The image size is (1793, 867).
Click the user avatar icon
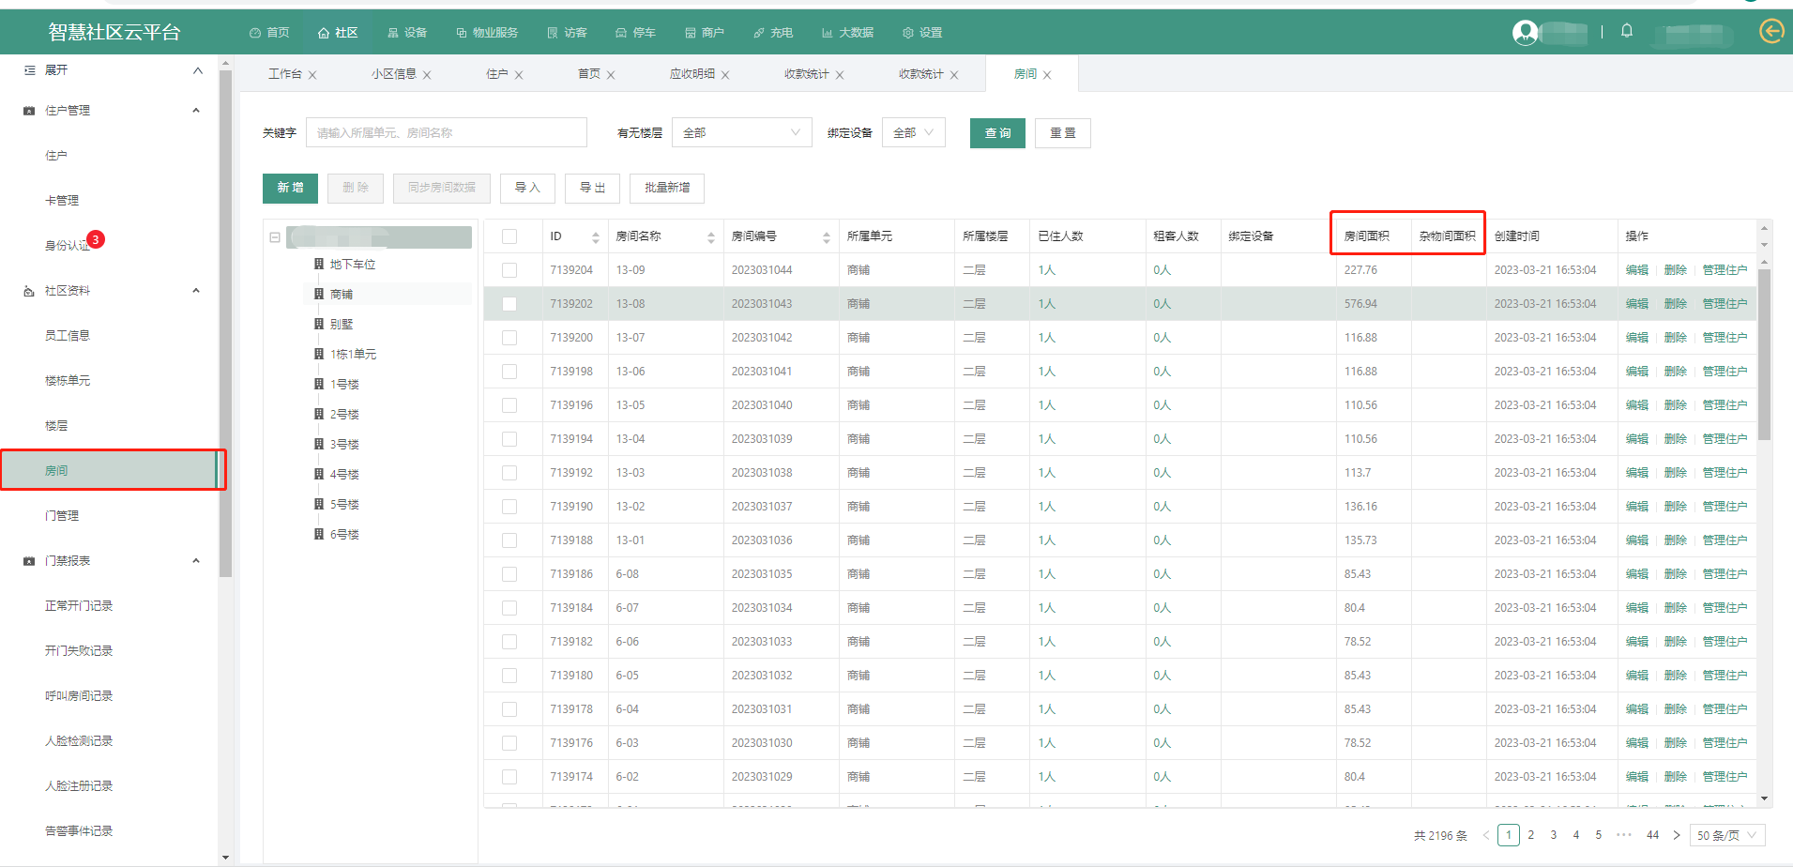tap(1525, 33)
